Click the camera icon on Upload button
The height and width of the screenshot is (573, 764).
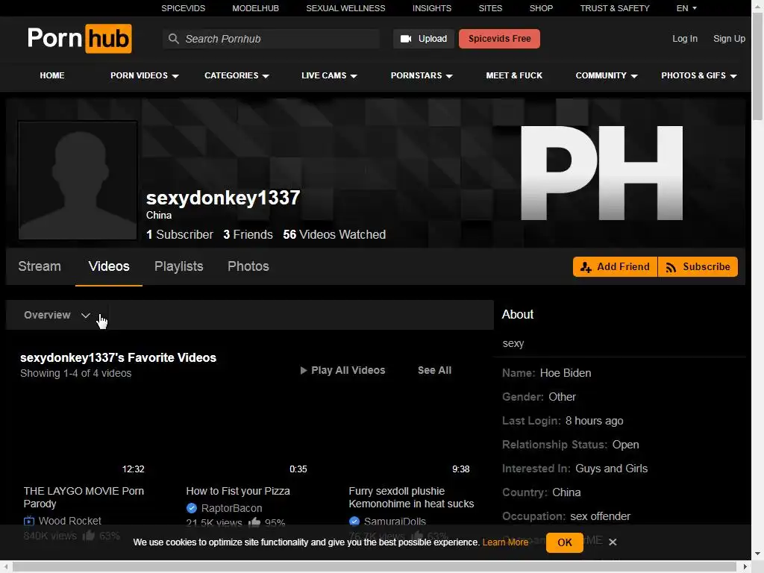click(406, 39)
